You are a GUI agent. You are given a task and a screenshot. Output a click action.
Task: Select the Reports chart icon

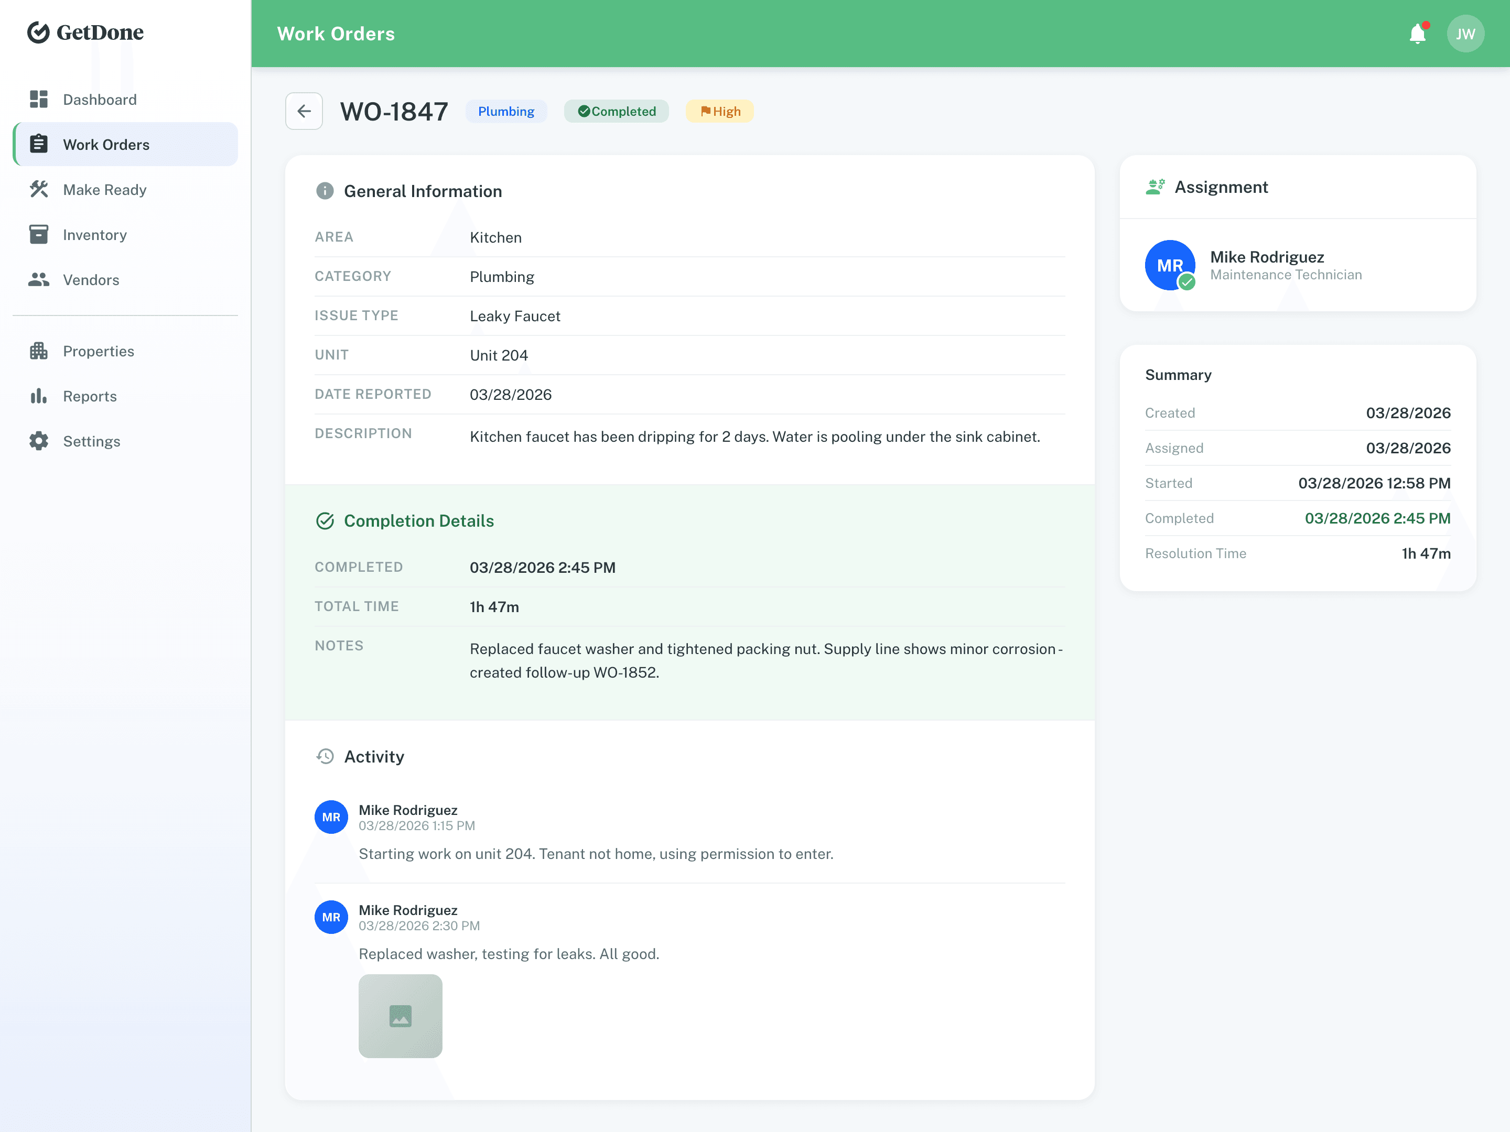coord(39,396)
